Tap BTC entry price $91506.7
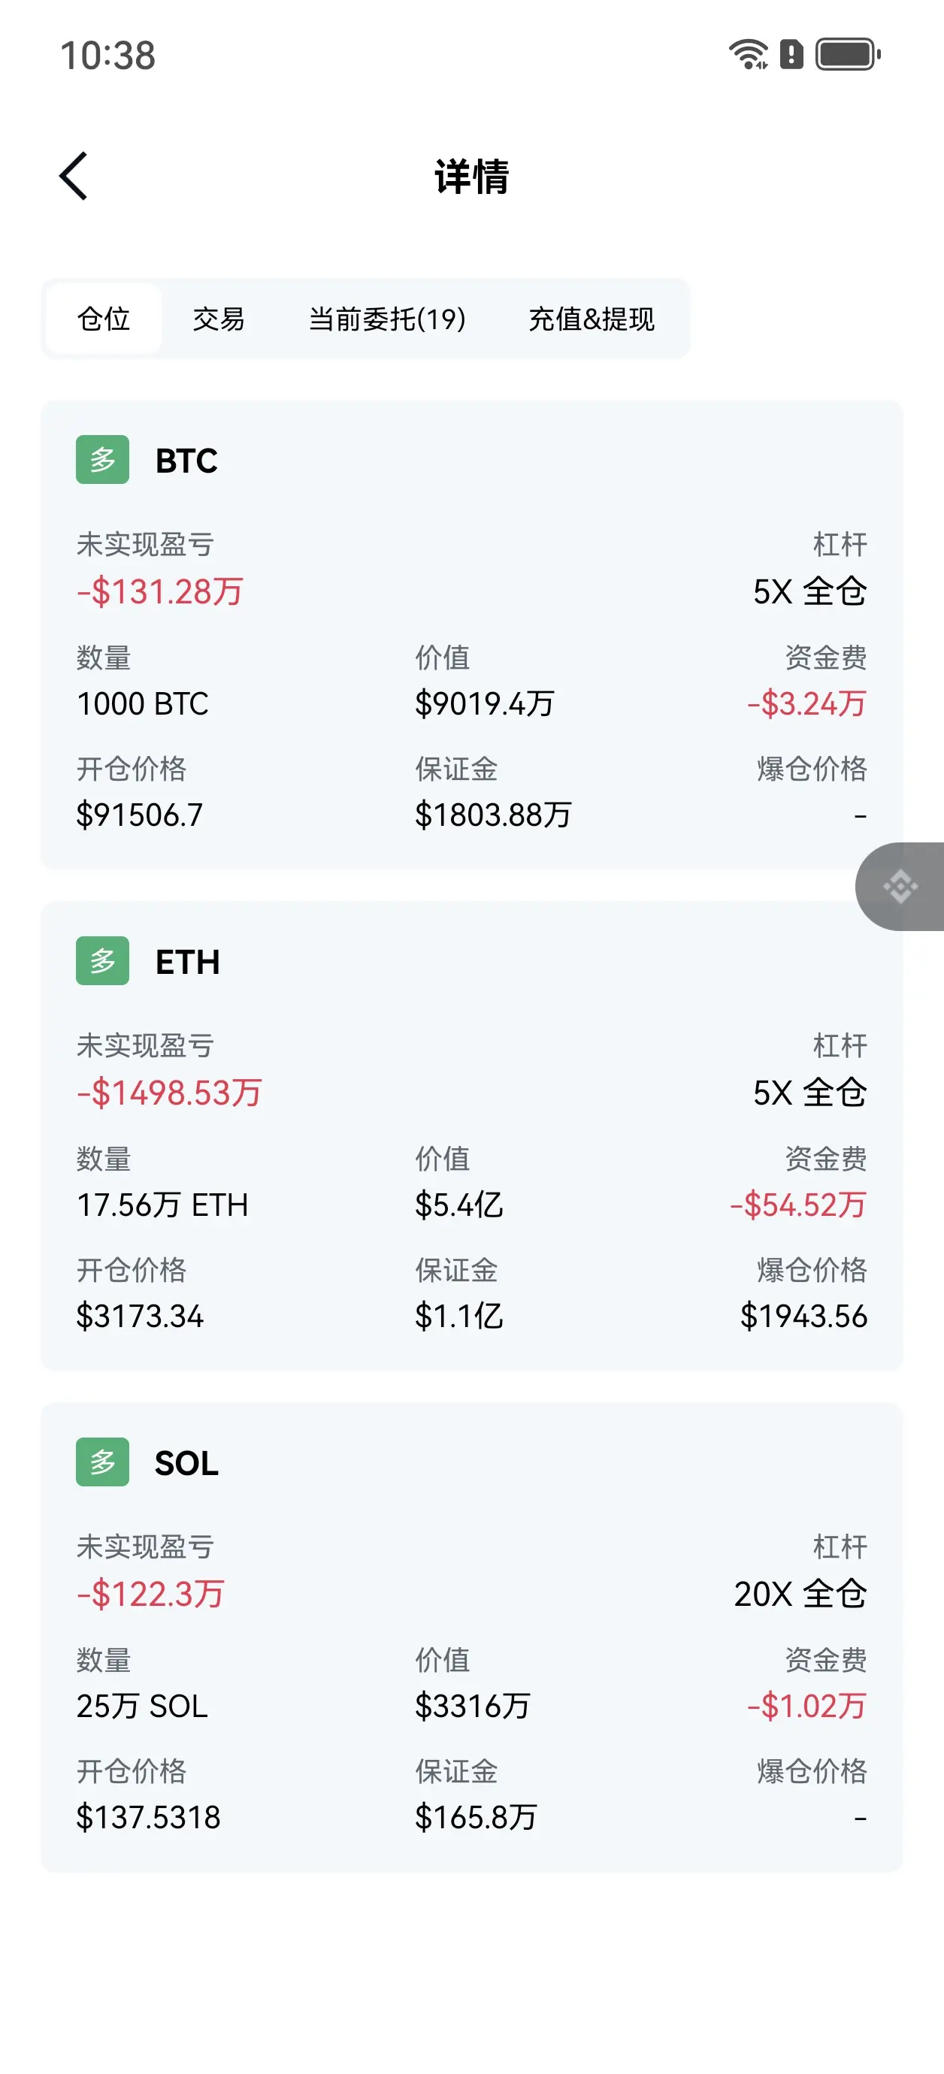The width and height of the screenshot is (944, 2074). tap(139, 815)
